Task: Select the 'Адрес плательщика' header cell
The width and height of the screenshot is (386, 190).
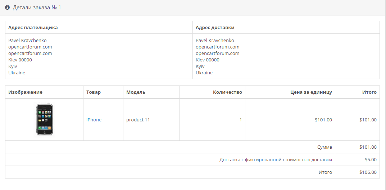Action: 33,28
